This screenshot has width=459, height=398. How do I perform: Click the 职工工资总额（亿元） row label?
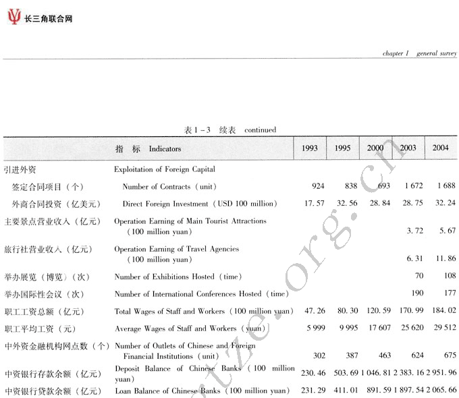(45, 312)
